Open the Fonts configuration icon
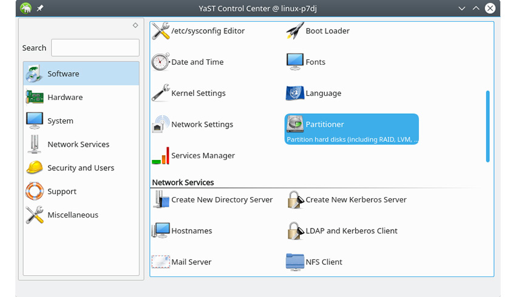 tap(295, 62)
